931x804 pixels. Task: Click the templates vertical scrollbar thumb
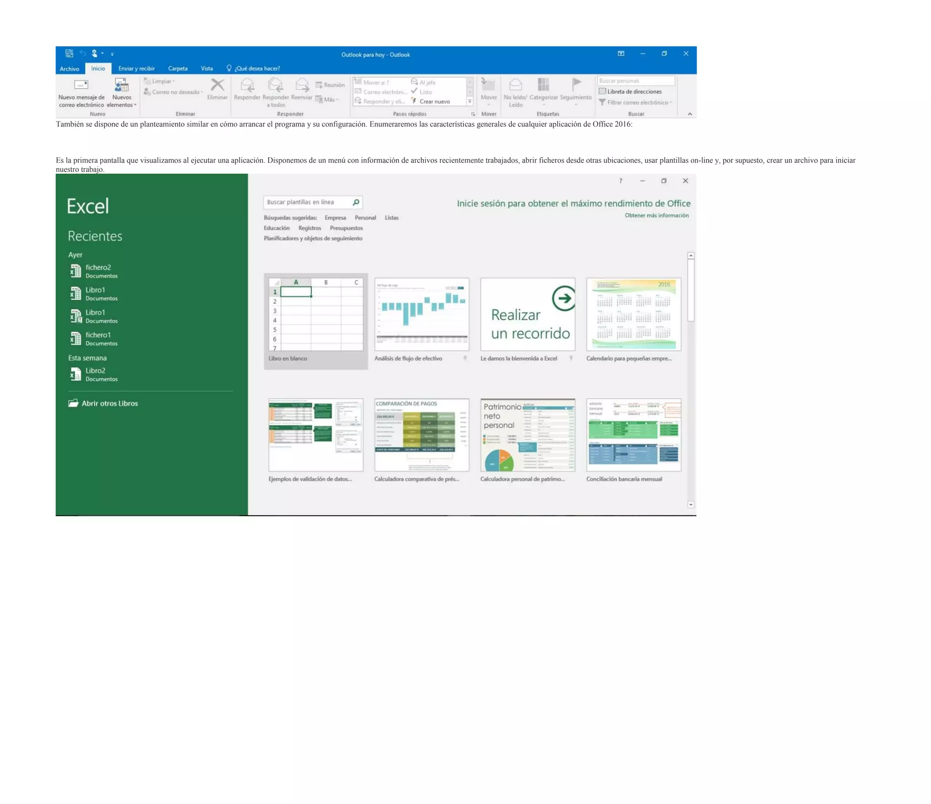click(x=691, y=291)
